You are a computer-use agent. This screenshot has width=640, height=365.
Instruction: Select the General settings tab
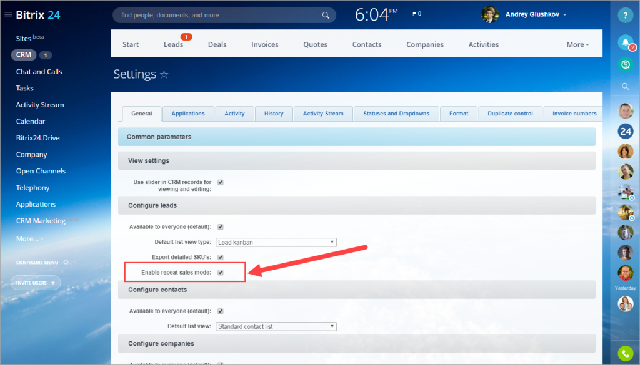click(x=142, y=114)
